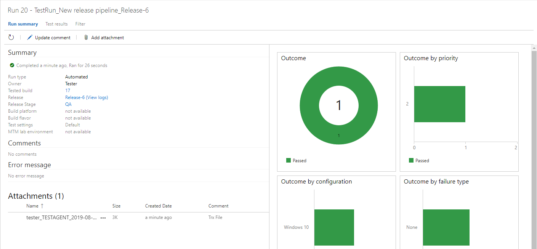Viewport: 537px width, 249px height.
Task: Click the Add attachment paperclip icon
Action: tap(86, 37)
